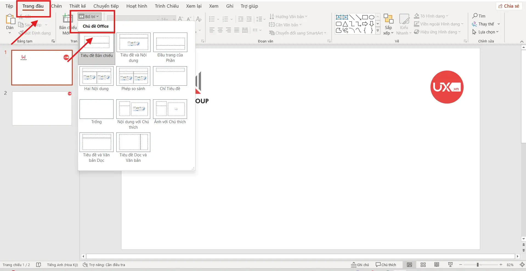Click the Chia sẻ share button
The image size is (526, 271).
(x=509, y=6)
